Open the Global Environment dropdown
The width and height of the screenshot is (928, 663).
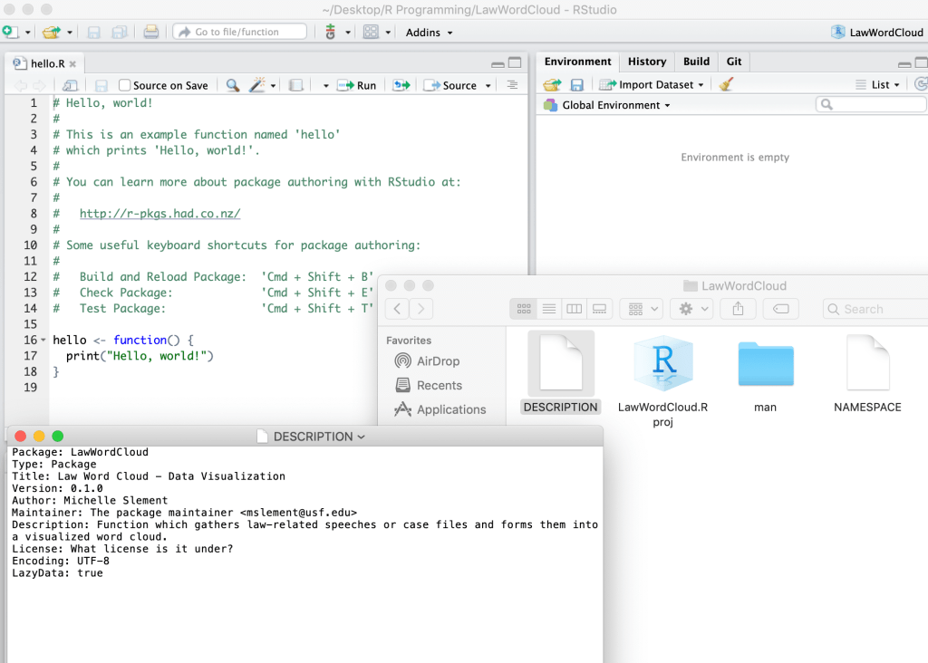(614, 105)
